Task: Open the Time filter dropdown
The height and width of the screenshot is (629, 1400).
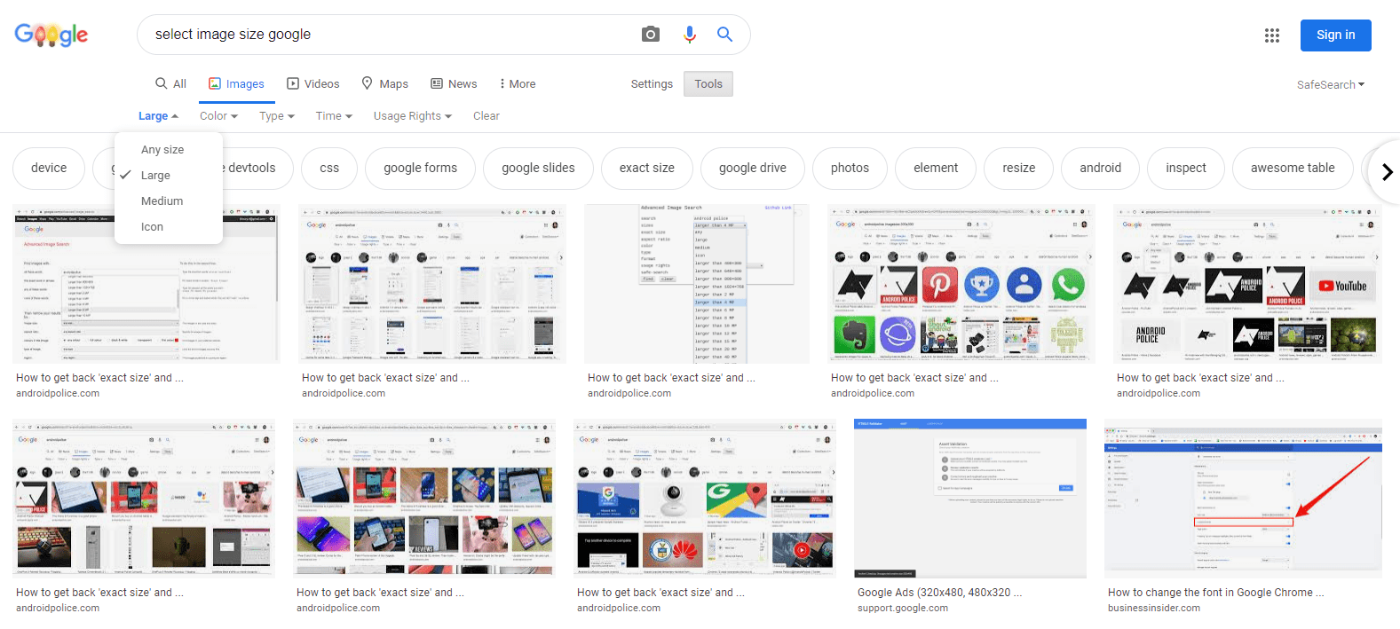Action: [x=334, y=115]
